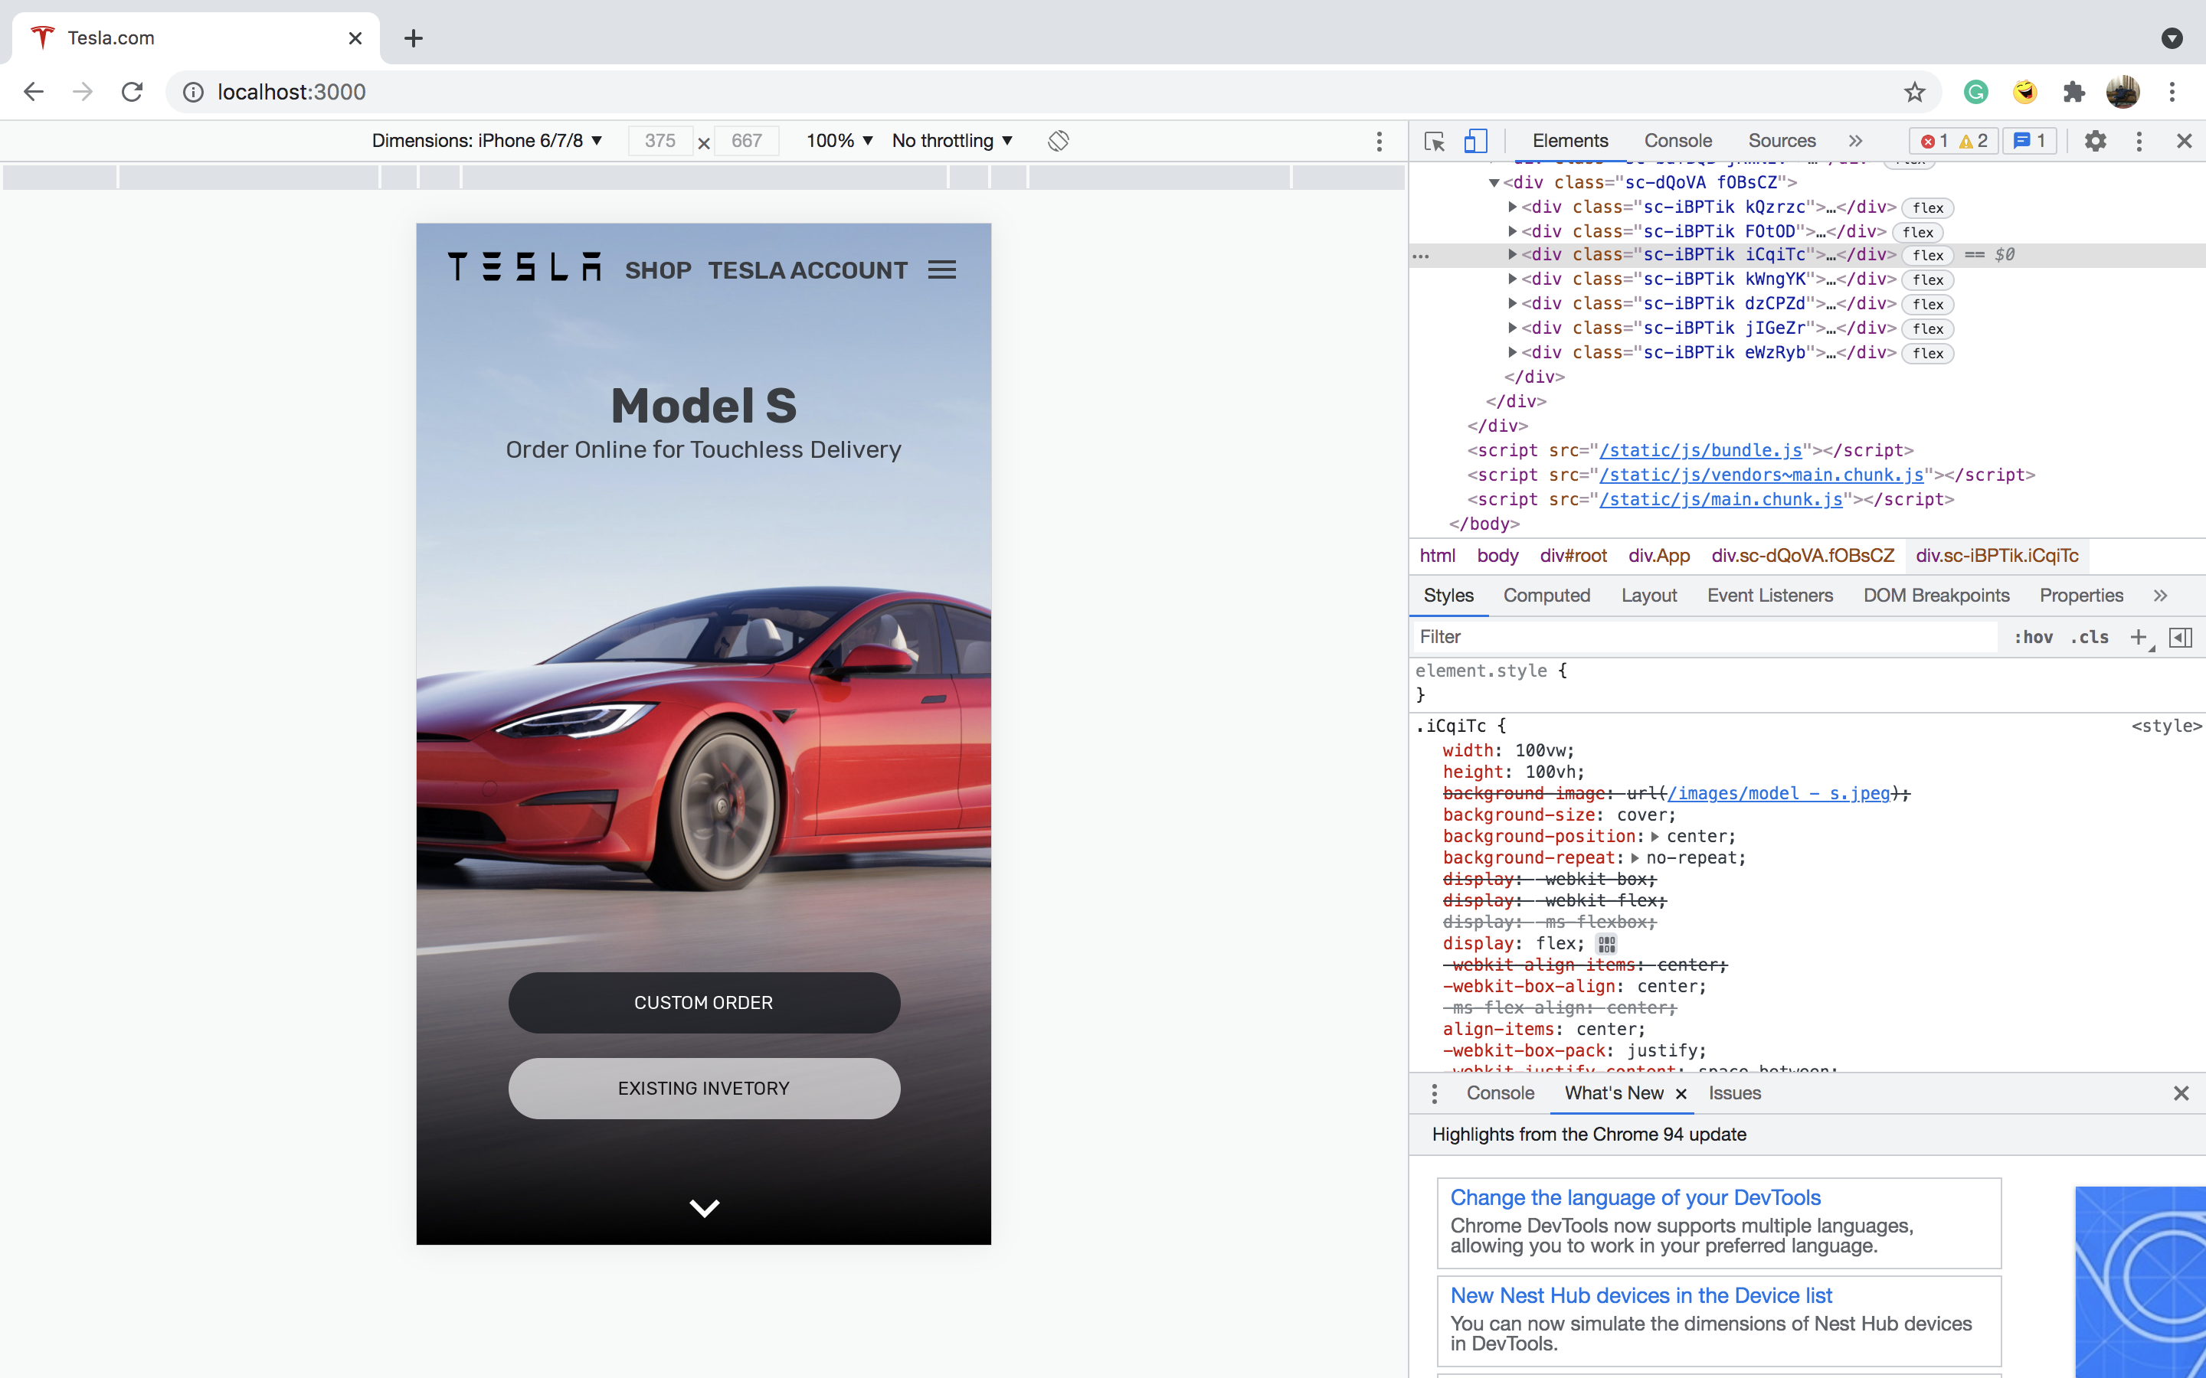Screen dimensions: 2206x1378
Task: Open DevTools settings gear
Action: (2094, 140)
